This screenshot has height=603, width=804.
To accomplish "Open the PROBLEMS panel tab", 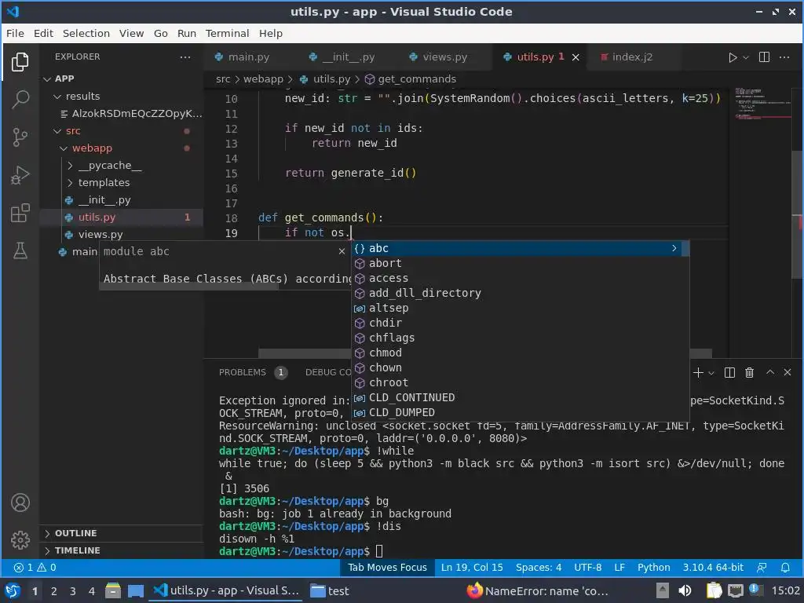I will 243,372.
